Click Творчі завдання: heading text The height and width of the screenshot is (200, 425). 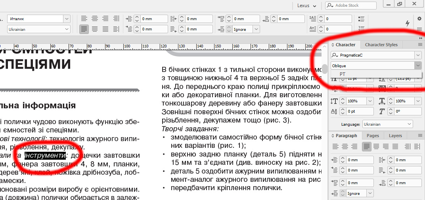(x=190, y=128)
